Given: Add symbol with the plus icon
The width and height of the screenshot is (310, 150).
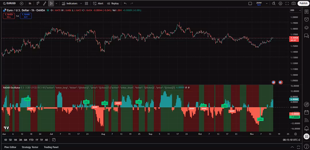Looking at the screenshot, I should pyautogui.click(x=22, y=3).
